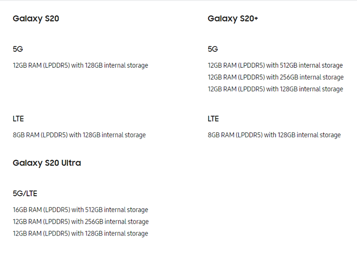
Task: Click the 5G/LTE label under S20 Ultra
Action: pyautogui.click(x=25, y=193)
